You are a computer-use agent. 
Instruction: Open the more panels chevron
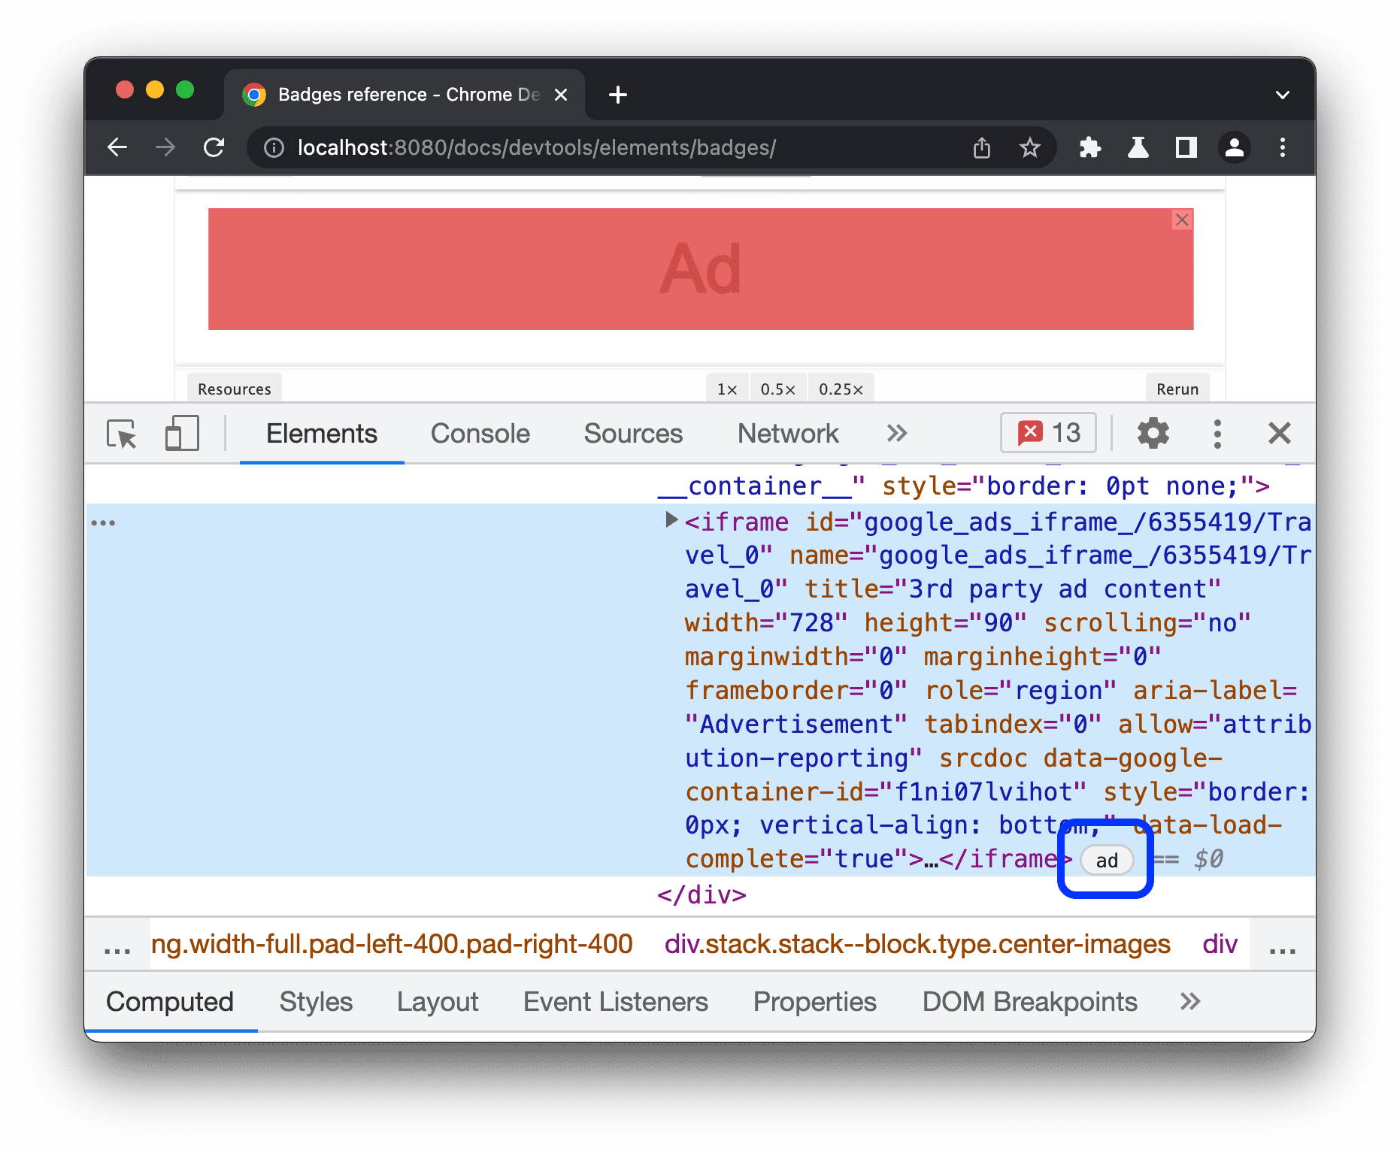click(896, 433)
